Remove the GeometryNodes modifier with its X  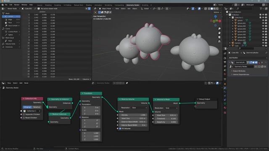[262, 62]
